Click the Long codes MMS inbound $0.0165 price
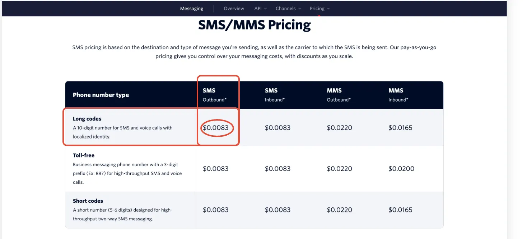The width and height of the screenshot is (527, 239). tap(400, 128)
